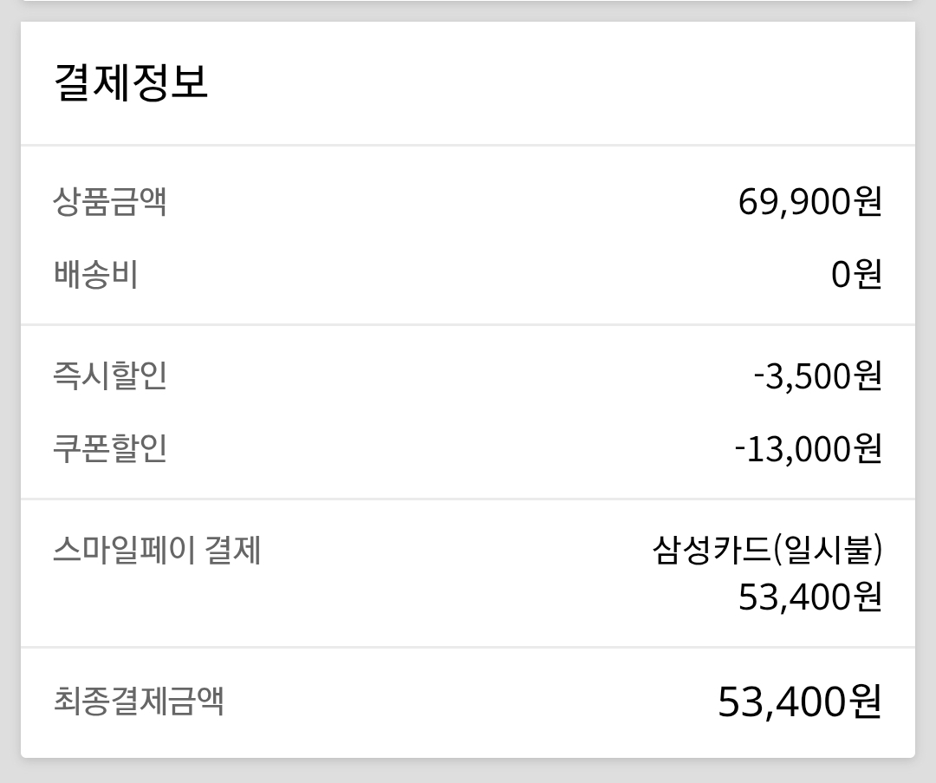
Task: Select the 스마일페이 결제 label
Action: 157,551
